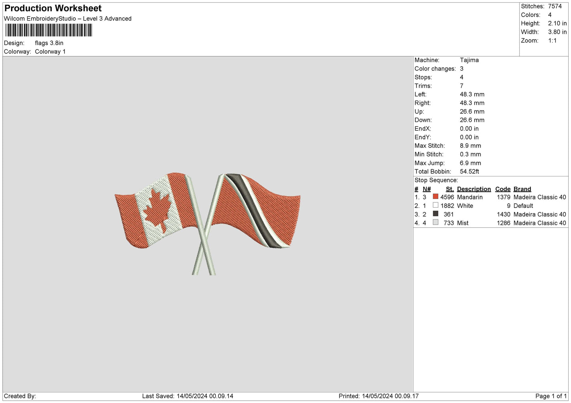Viewport: 571px width, 403px height.
Task: Click the stitch count '4596'
Action: [x=447, y=197]
